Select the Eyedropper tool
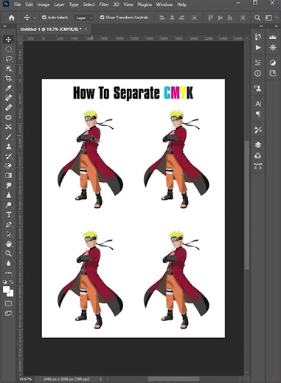Screen dimensions: 281x383 (x=8, y=88)
